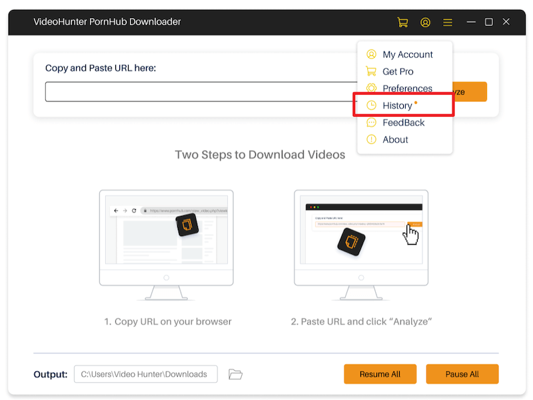The width and height of the screenshot is (533, 400).
Task: Open output folder with the folder icon
Action: pos(235,374)
